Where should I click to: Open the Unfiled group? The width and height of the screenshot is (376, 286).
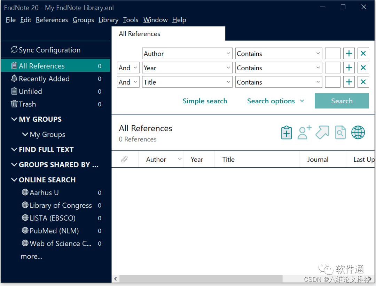coord(56,92)
